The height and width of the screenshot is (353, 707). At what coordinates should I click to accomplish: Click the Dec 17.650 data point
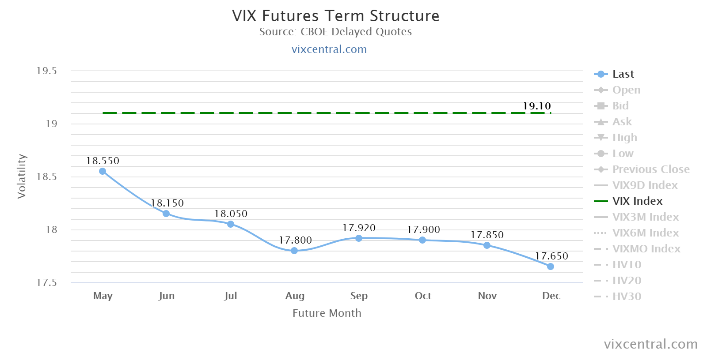pyautogui.click(x=551, y=267)
